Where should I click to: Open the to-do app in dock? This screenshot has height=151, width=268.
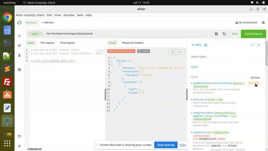[x=7, y=30]
